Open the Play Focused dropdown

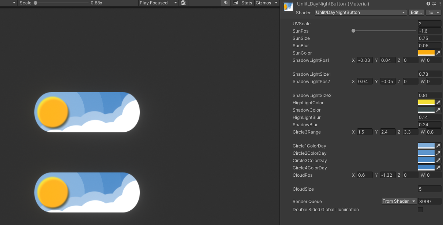(x=158, y=3)
